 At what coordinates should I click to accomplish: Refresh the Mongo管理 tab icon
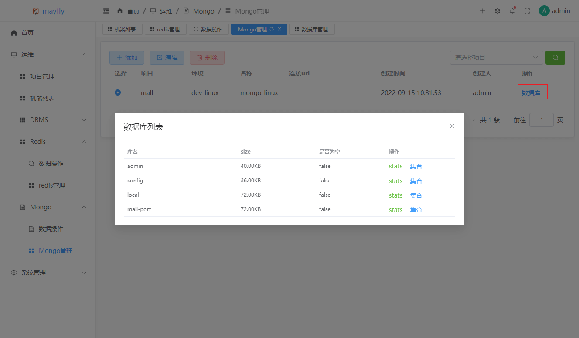272,29
